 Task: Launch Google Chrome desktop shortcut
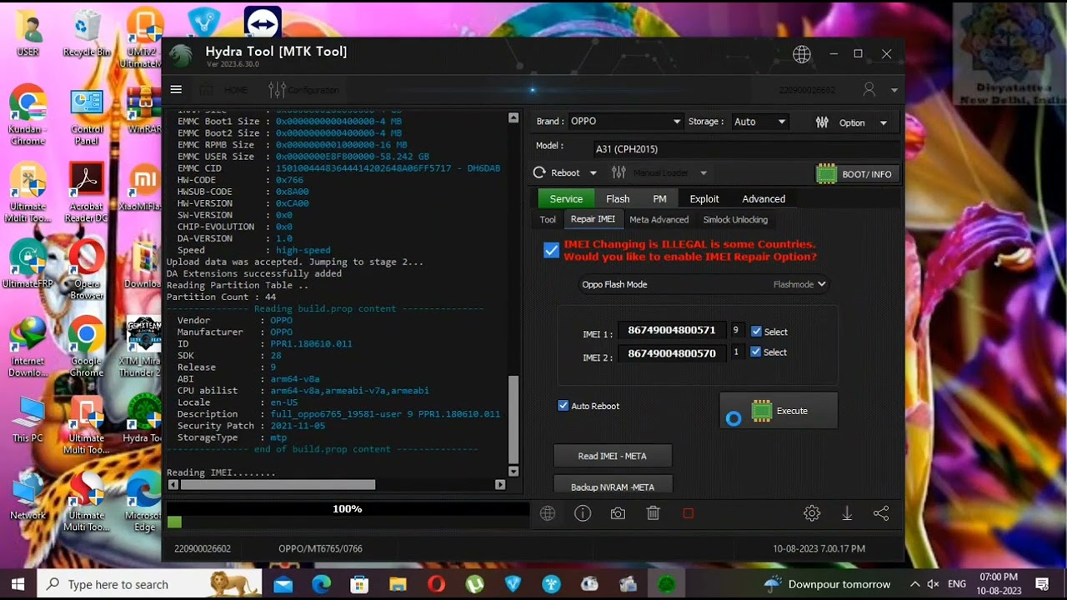click(x=87, y=348)
